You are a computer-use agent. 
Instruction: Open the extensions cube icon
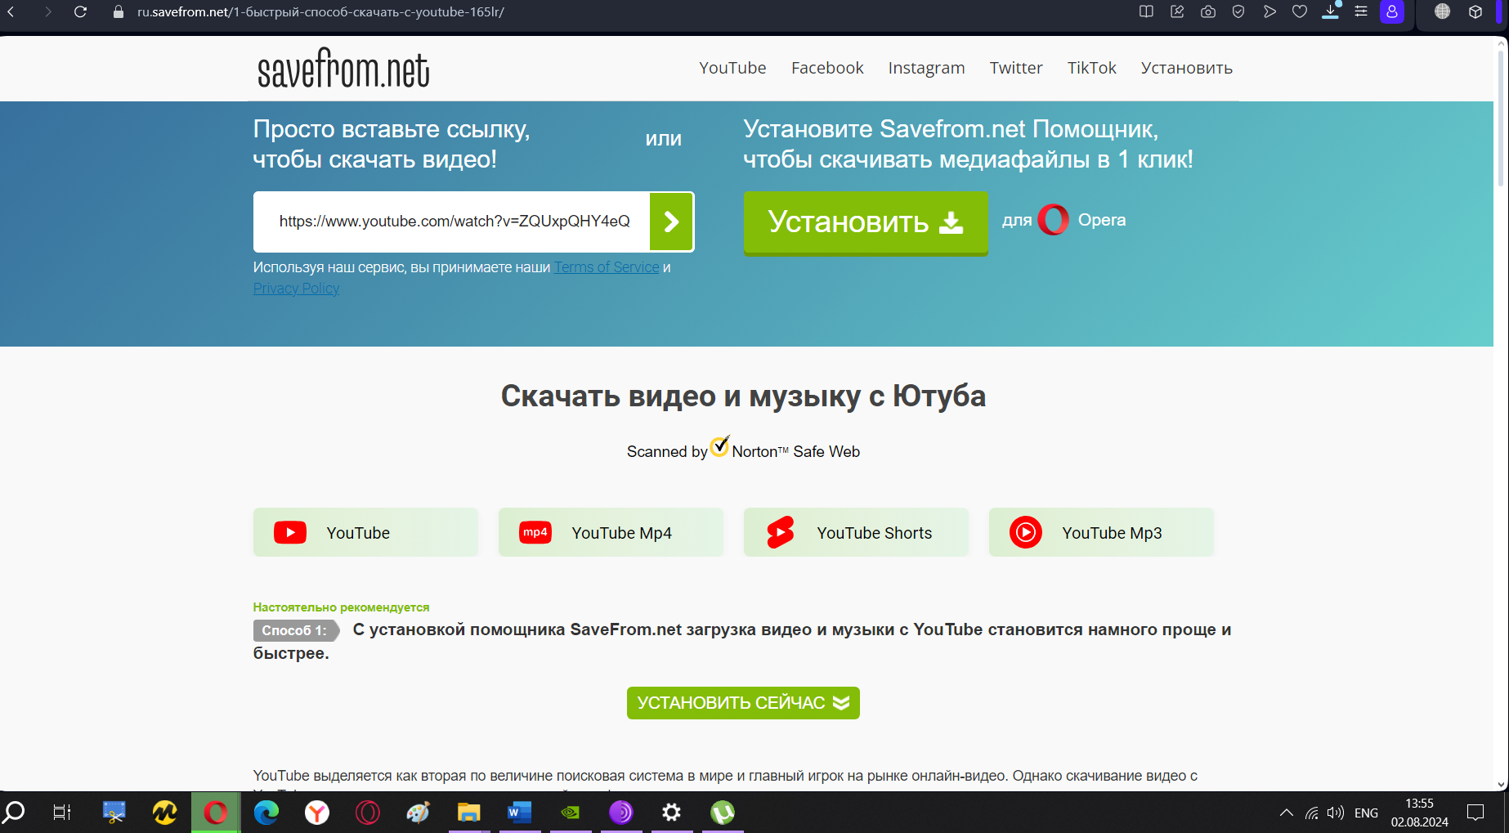point(1475,12)
